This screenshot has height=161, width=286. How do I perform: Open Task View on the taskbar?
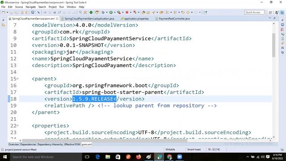coord(87,157)
